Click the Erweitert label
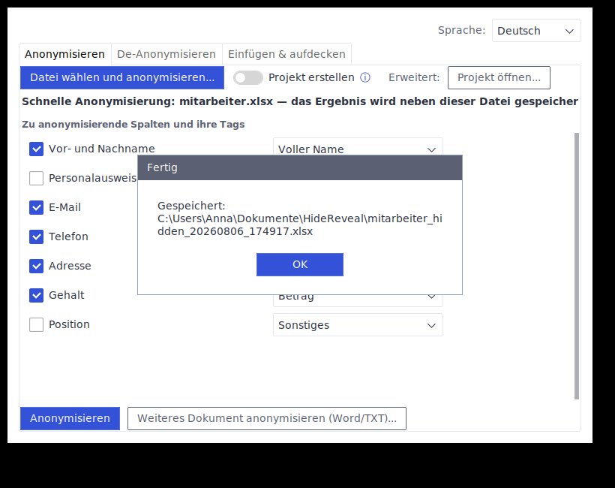The height and width of the screenshot is (488, 615). point(414,78)
